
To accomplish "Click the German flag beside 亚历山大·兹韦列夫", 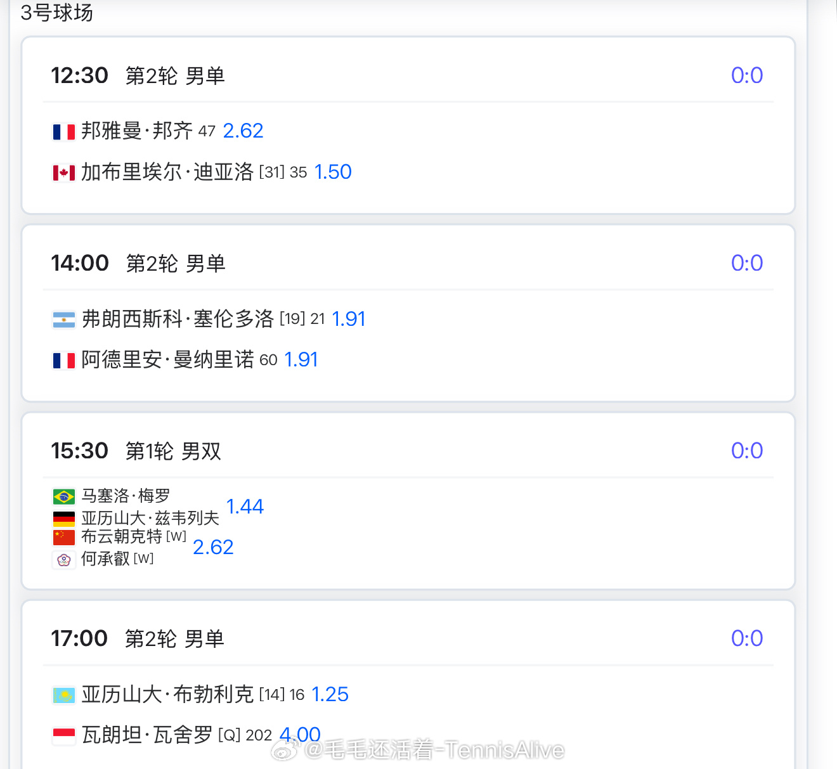I will point(64,519).
